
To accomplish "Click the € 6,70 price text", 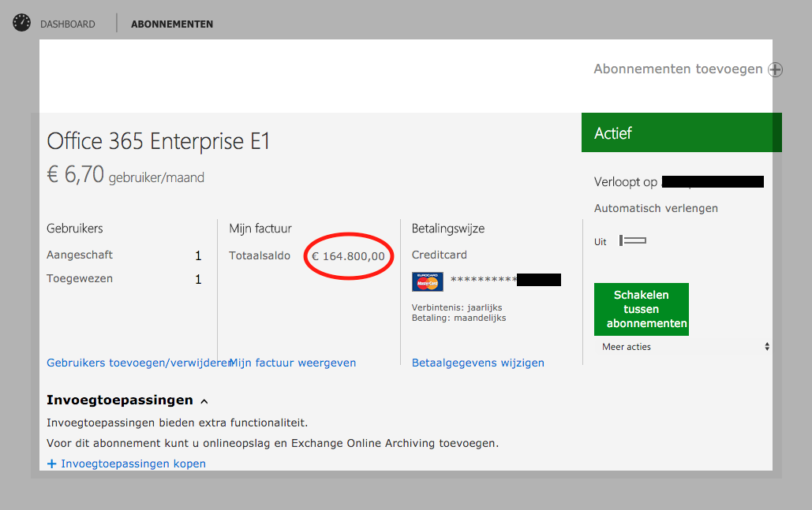I will [x=76, y=174].
